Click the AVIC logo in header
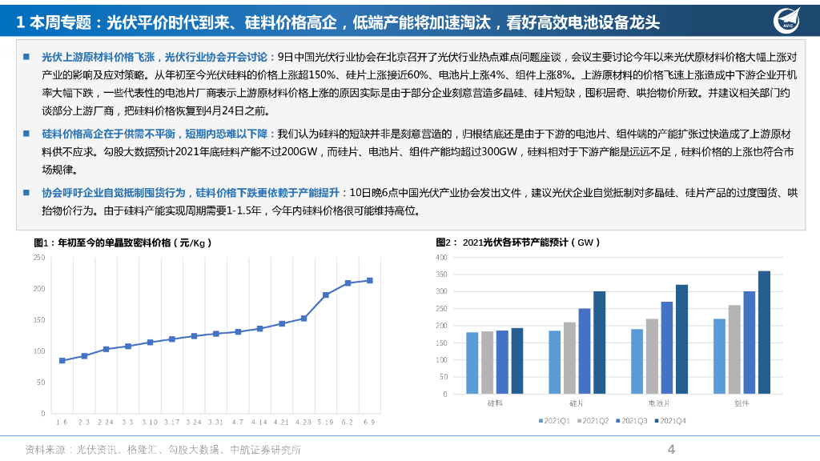Image resolution: width=820 pixels, height=461 pixels. 787,21
